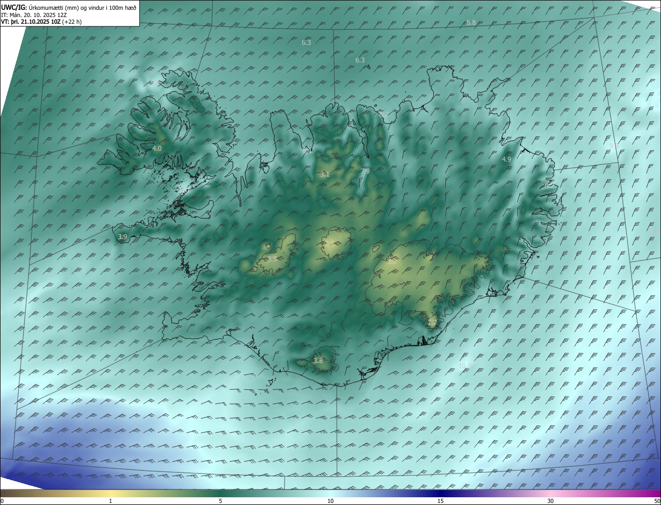This screenshot has width=661, height=505.
Task: Click the 50 tick on the color scale
Action: [657, 501]
